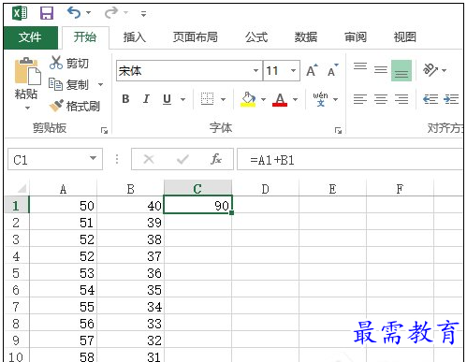
Task: Expand the font color dropdown arrow
Action: (x=295, y=99)
